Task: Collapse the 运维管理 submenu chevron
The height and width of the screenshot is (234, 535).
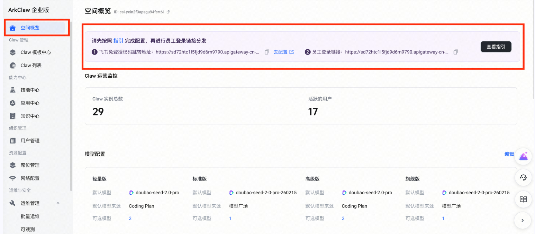Action: tap(58, 203)
